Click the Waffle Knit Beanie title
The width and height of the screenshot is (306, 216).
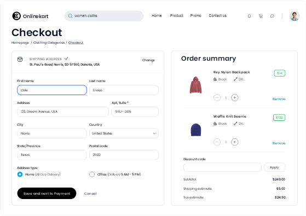[x=230, y=116]
